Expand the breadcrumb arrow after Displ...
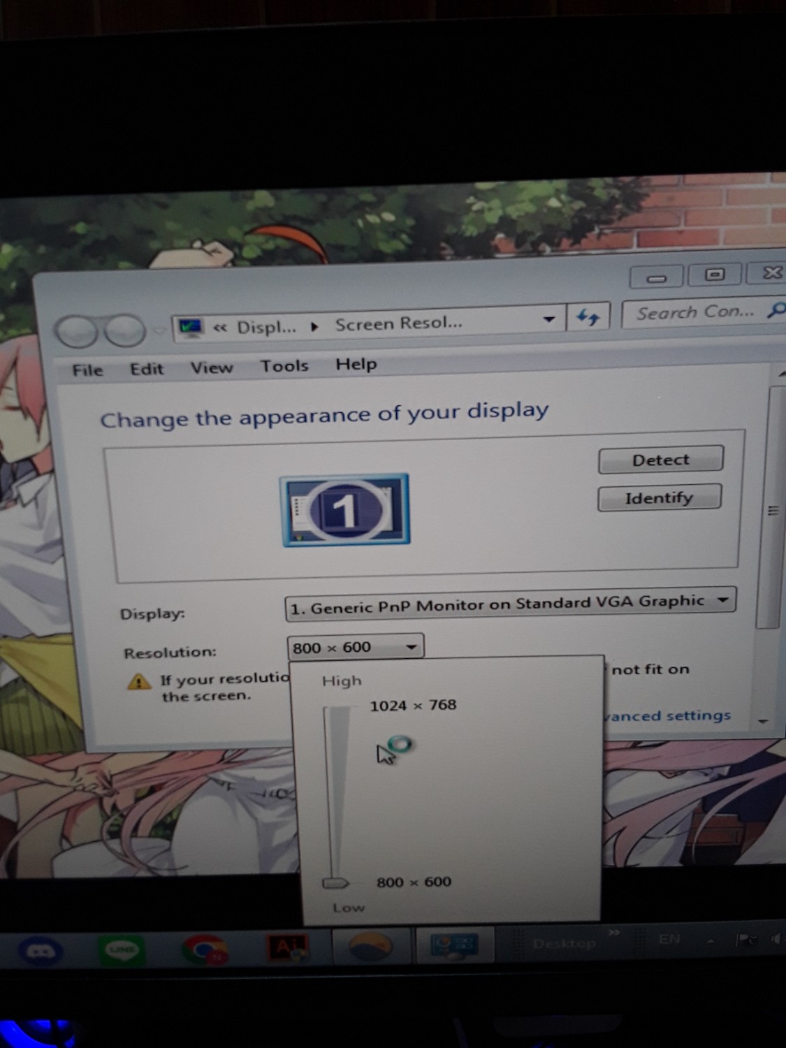Screen dimensions: 786x1048 point(314,326)
